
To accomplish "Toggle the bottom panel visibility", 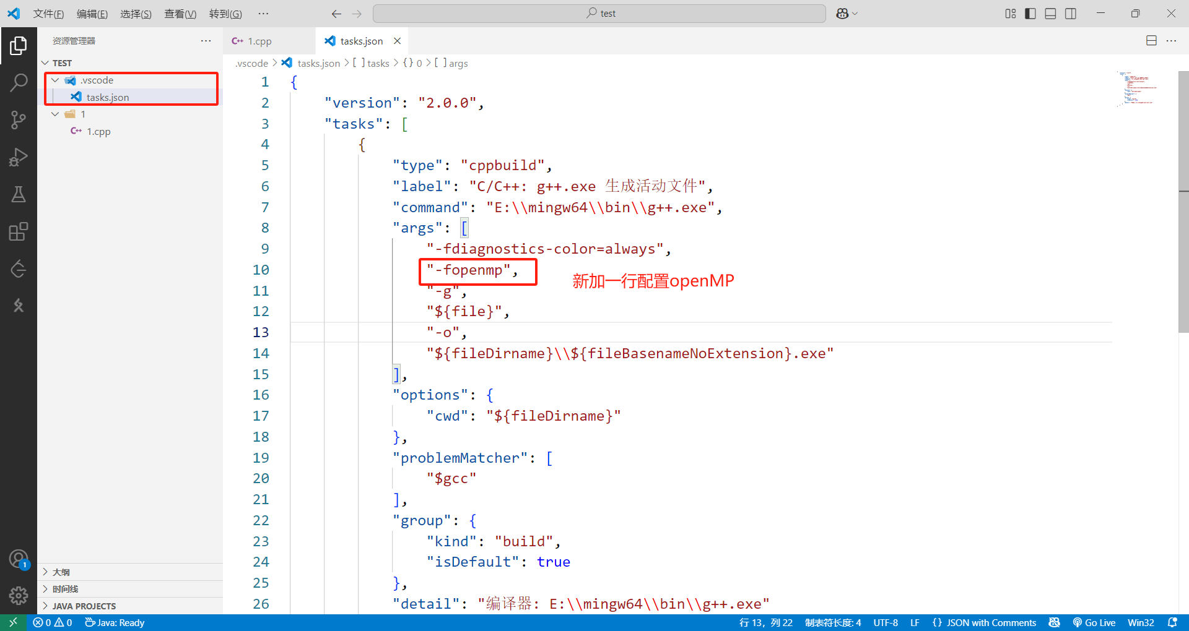I will [x=1050, y=13].
